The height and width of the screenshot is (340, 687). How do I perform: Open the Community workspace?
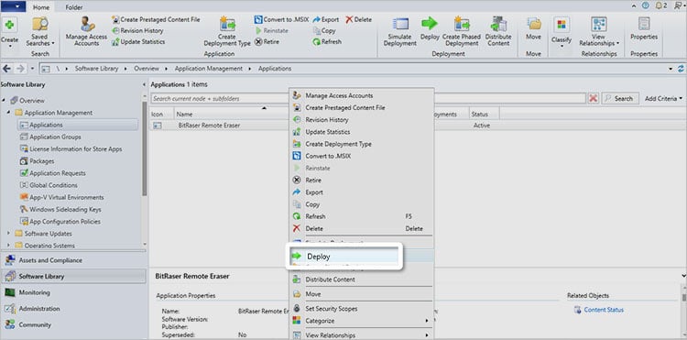(73, 325)
